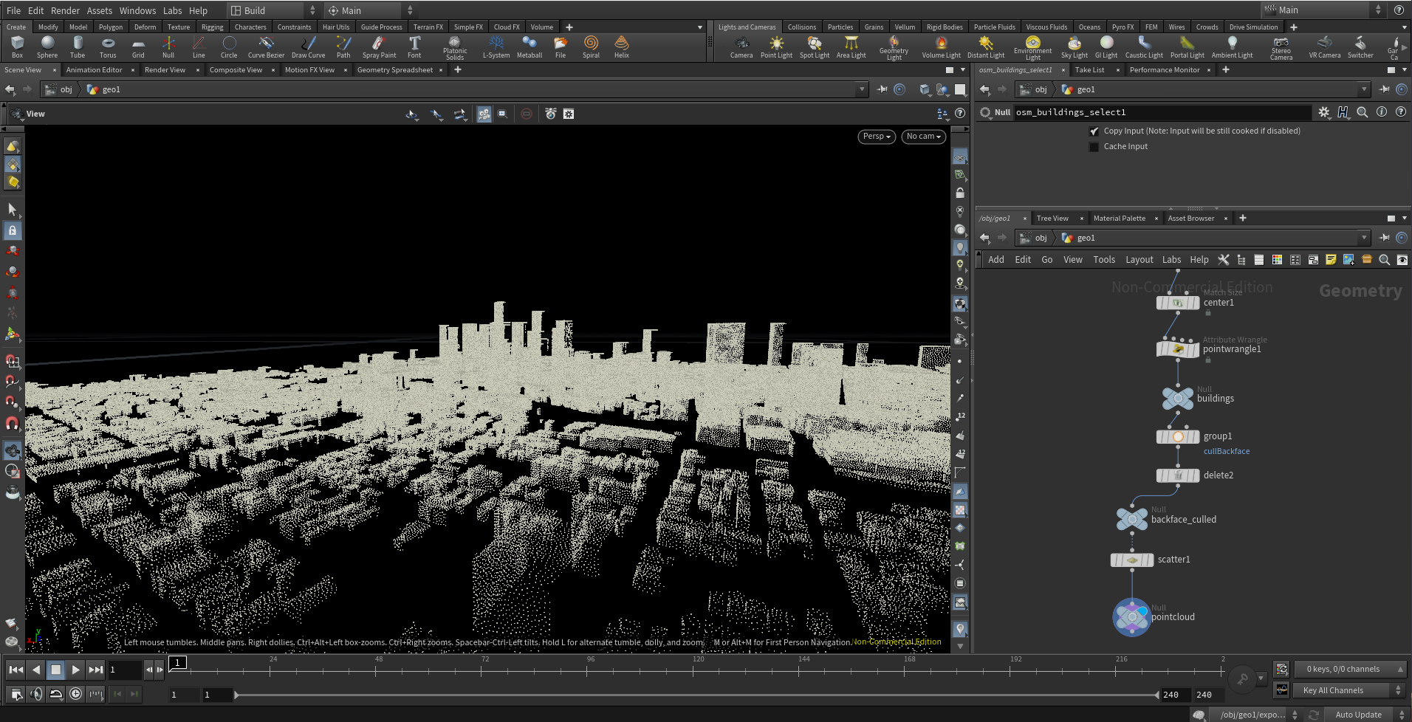1412x722 pixels.
Task: Click the timeline frame 1 marker
Action: (178, 662)
